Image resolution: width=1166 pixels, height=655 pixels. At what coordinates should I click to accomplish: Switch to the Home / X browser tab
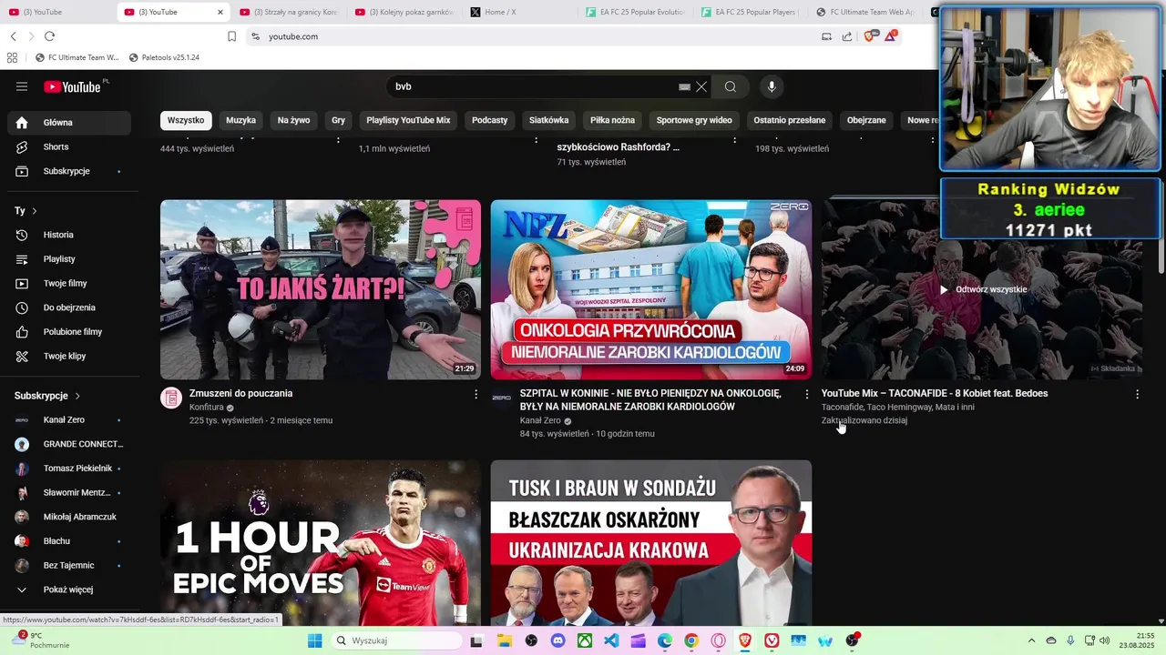click(517, 12)
